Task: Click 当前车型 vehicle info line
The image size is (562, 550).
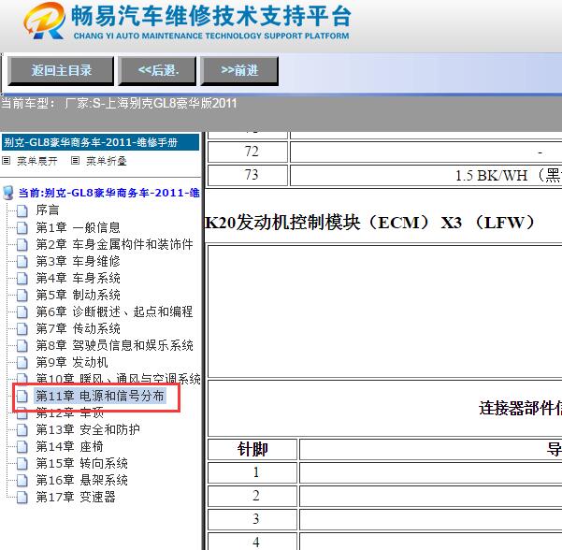Action: click(119, 104)
